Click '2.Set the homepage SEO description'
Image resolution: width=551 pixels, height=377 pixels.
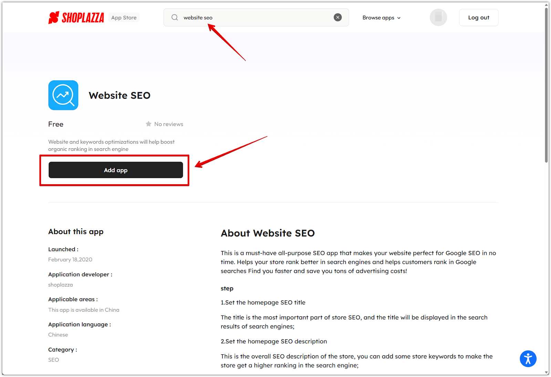pos(274,341)
